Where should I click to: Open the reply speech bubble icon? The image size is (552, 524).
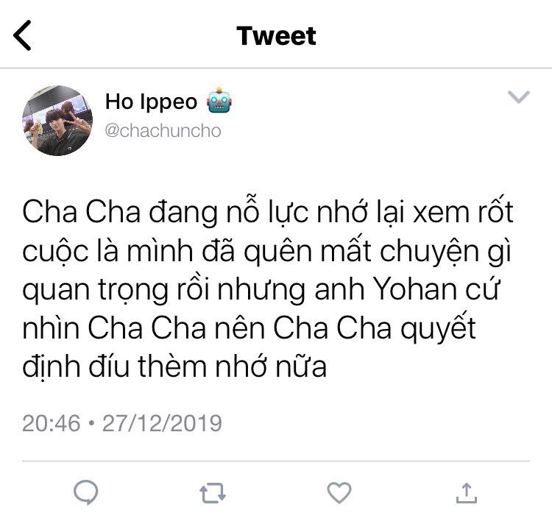(x=86, y=492)
